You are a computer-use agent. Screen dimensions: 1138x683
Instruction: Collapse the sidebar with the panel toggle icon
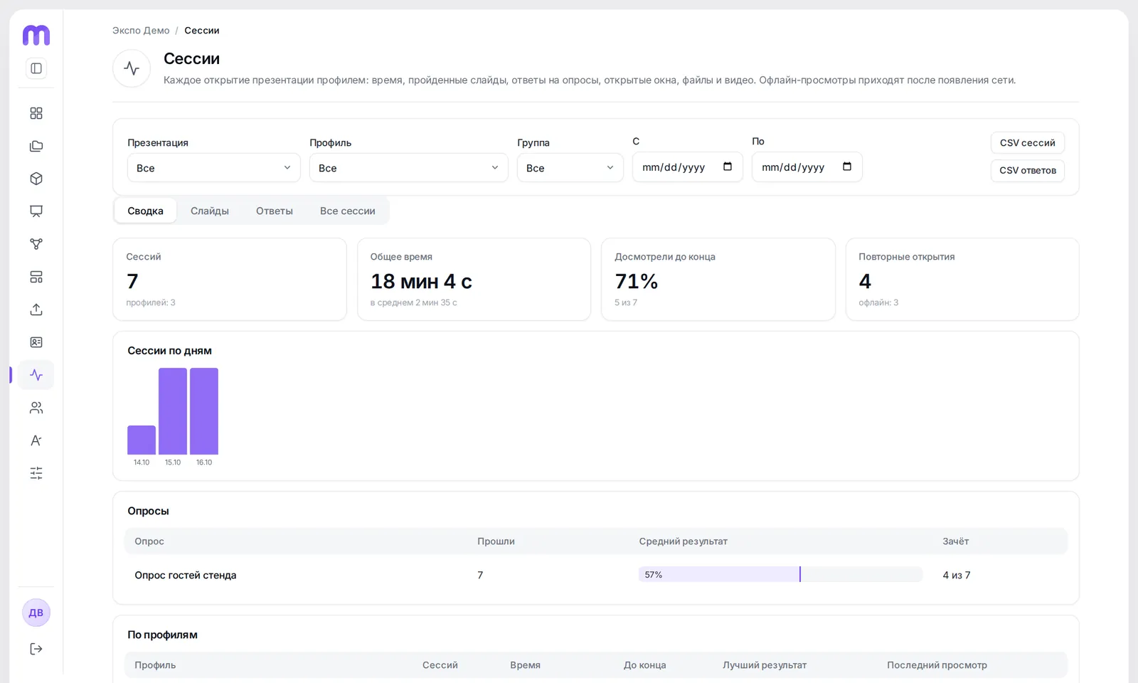36,68
